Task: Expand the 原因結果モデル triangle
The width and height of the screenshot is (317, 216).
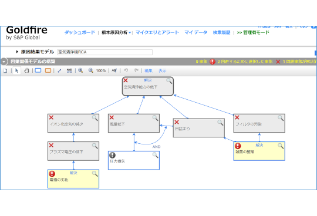Action: click(17, 52)
